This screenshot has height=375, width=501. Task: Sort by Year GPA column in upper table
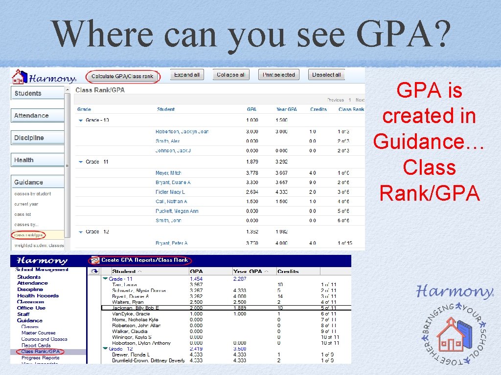(287, 109)
